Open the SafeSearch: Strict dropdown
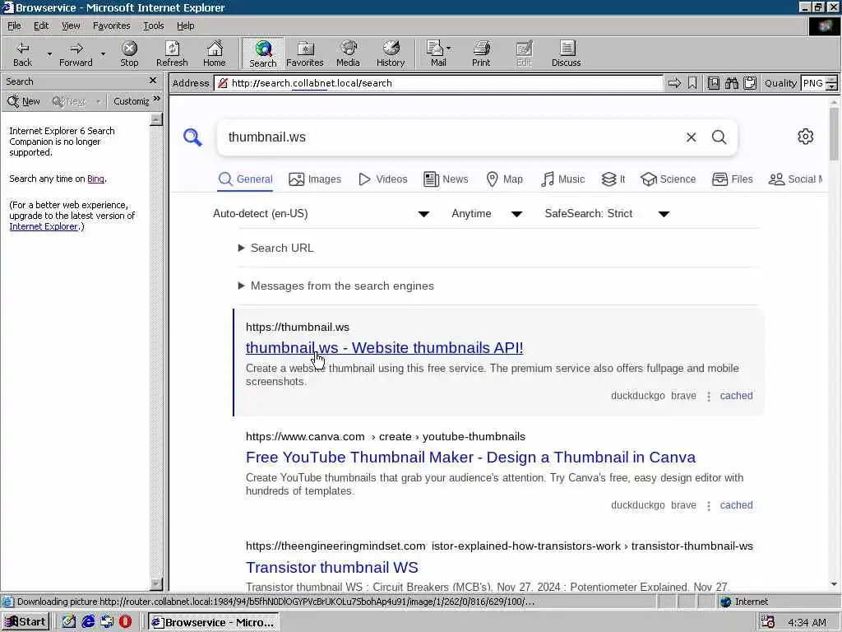The height and width of the screenshot is (632, 842). tap(607, 214)
